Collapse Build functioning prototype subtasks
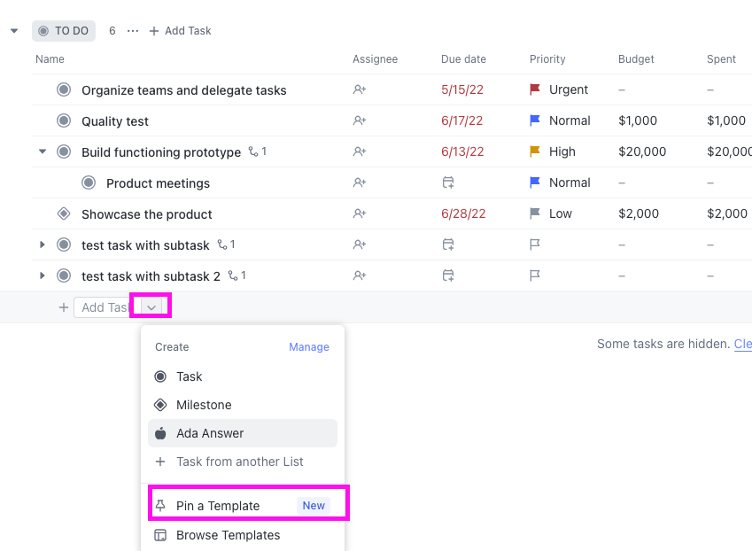The width and height of the screenshot is (752, 551). (42, 151)
